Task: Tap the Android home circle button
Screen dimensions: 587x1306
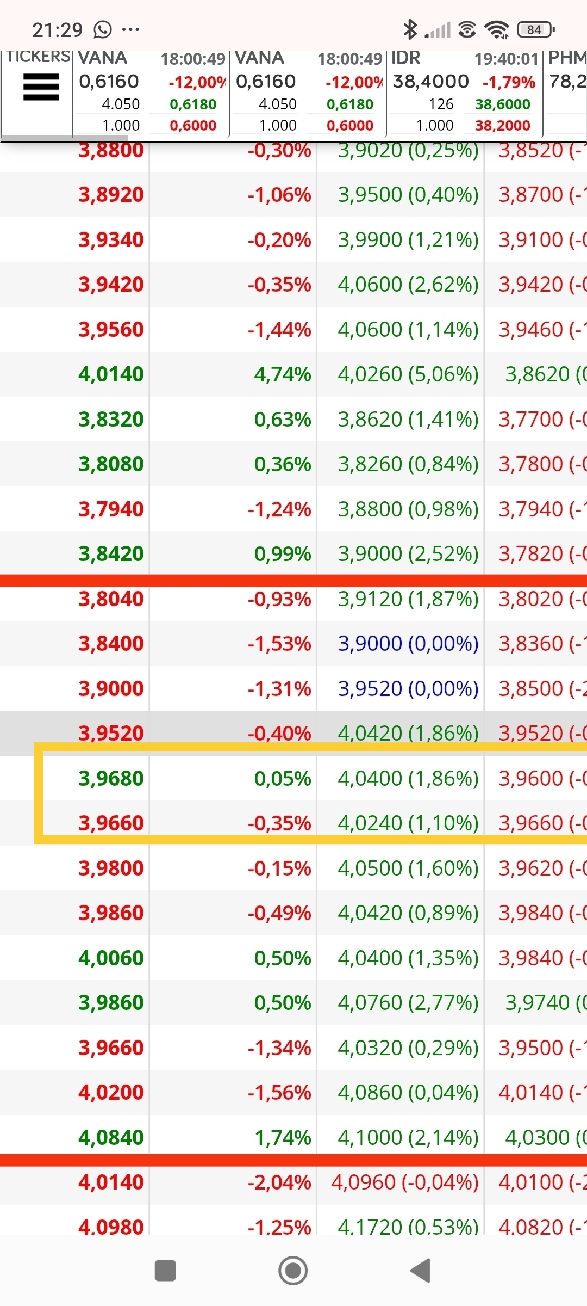Action: 293,1271
